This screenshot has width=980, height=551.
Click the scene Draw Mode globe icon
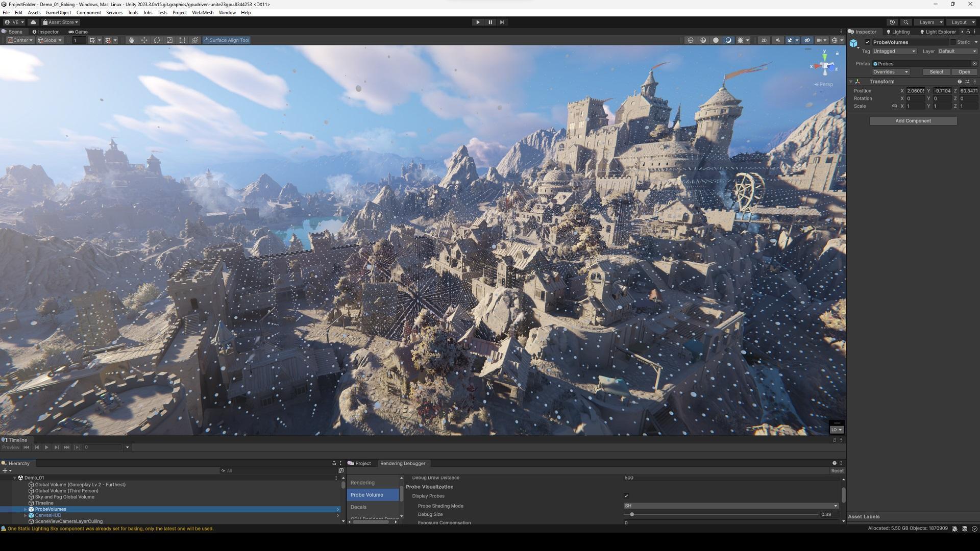coord(691,40)
